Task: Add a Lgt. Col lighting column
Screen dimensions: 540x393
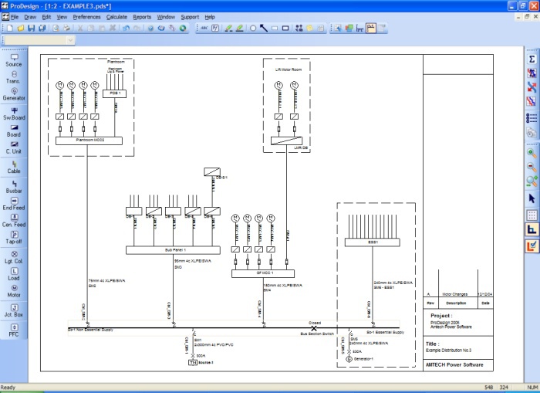Action: point(14,257)
